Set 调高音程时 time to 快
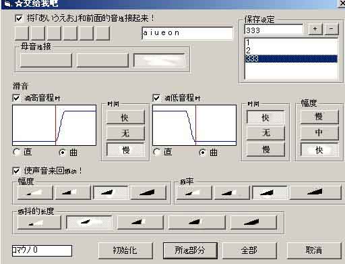345x264 pixels. [125, 117]
